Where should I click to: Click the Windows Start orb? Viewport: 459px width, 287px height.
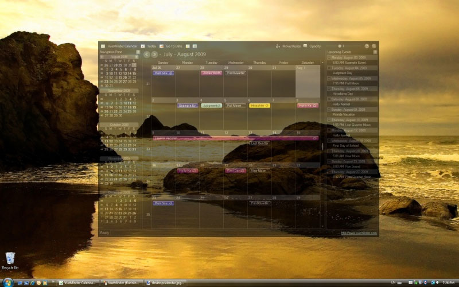(7, 282)
